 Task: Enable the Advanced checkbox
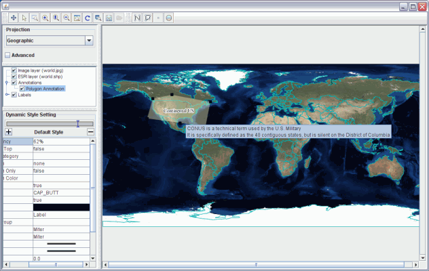coord(8,55)
